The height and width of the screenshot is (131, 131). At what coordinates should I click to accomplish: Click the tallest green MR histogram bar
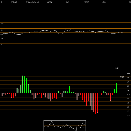(x=23, y=84)
